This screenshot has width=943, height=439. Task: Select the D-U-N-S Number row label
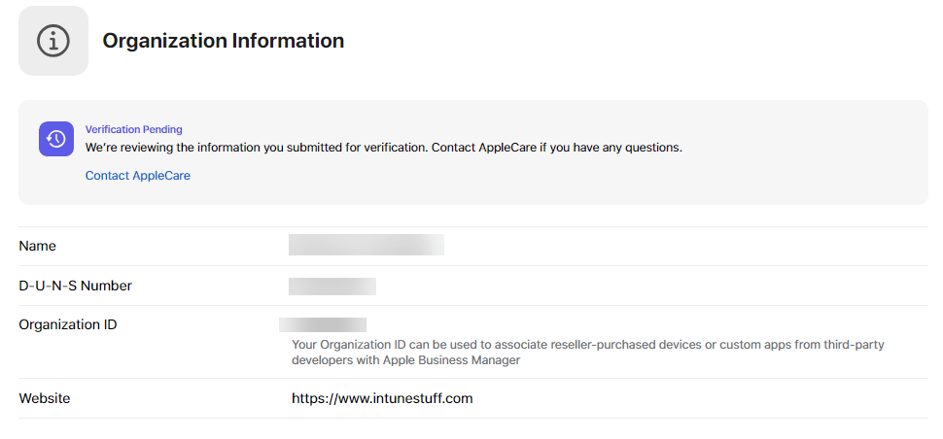75,286
